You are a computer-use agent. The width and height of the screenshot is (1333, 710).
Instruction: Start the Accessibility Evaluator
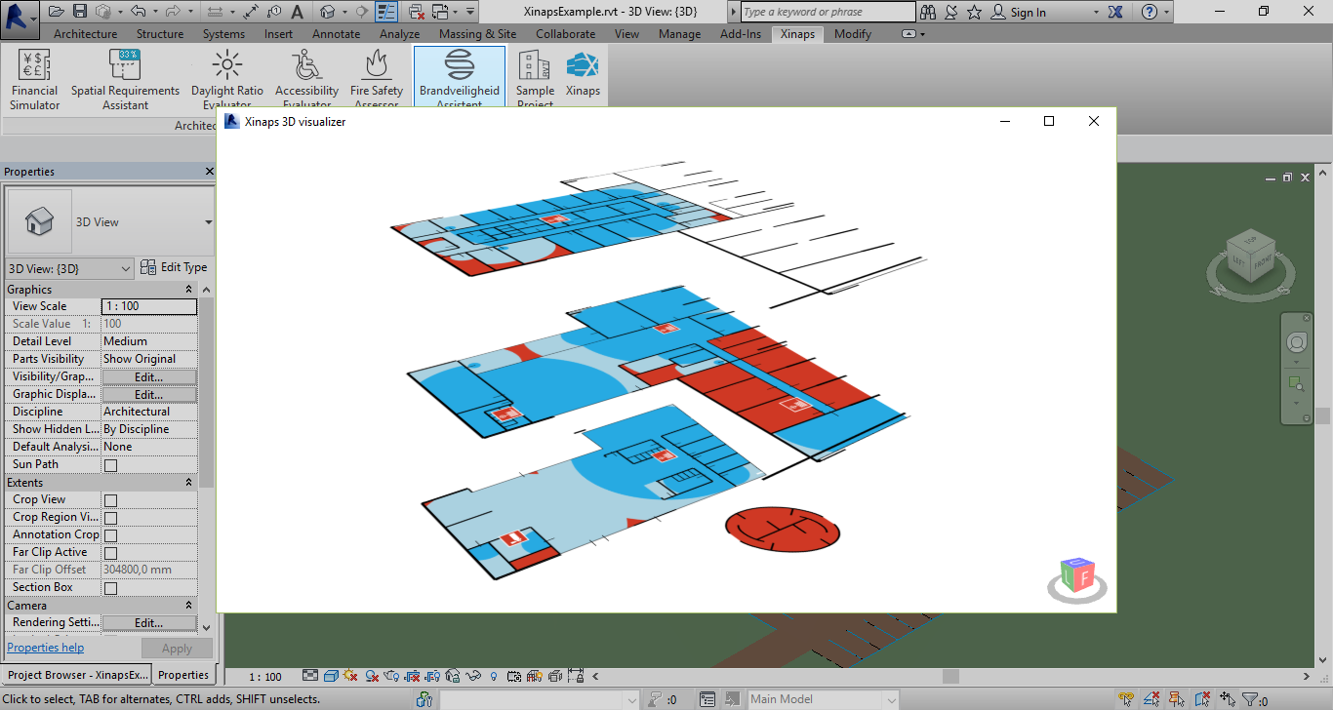click(x=306, y=80)
